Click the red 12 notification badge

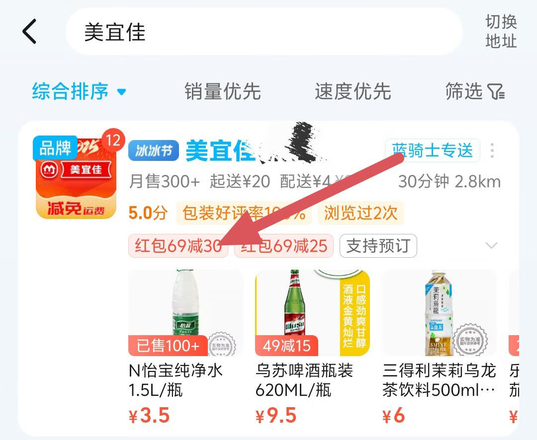(113, 140)
